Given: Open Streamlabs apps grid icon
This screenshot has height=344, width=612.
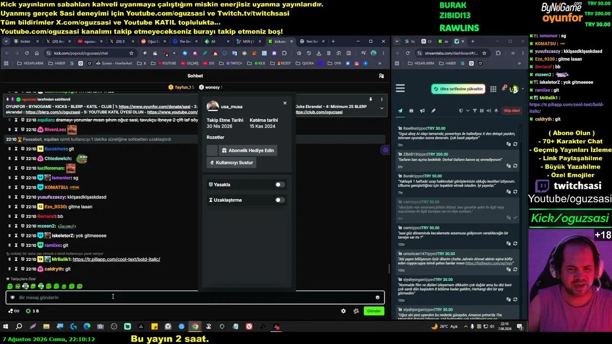Looking at the screenshot, I should click(493, 89).
